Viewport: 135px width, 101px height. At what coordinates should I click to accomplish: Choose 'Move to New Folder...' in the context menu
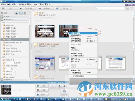pos(83,54)
